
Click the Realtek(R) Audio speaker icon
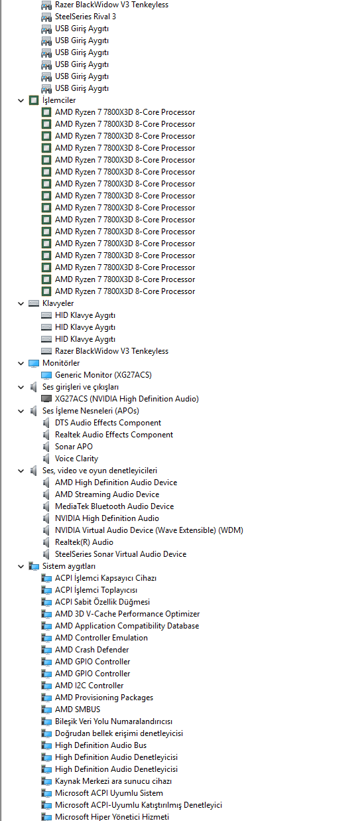tap(46, 542)
